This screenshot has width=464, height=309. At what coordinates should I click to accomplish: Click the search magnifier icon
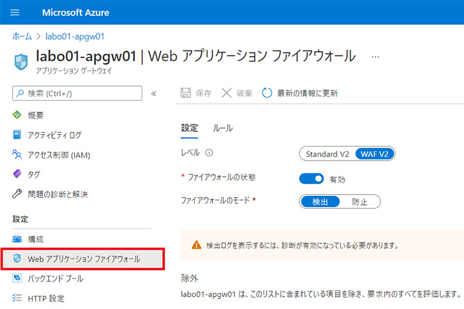20,93
